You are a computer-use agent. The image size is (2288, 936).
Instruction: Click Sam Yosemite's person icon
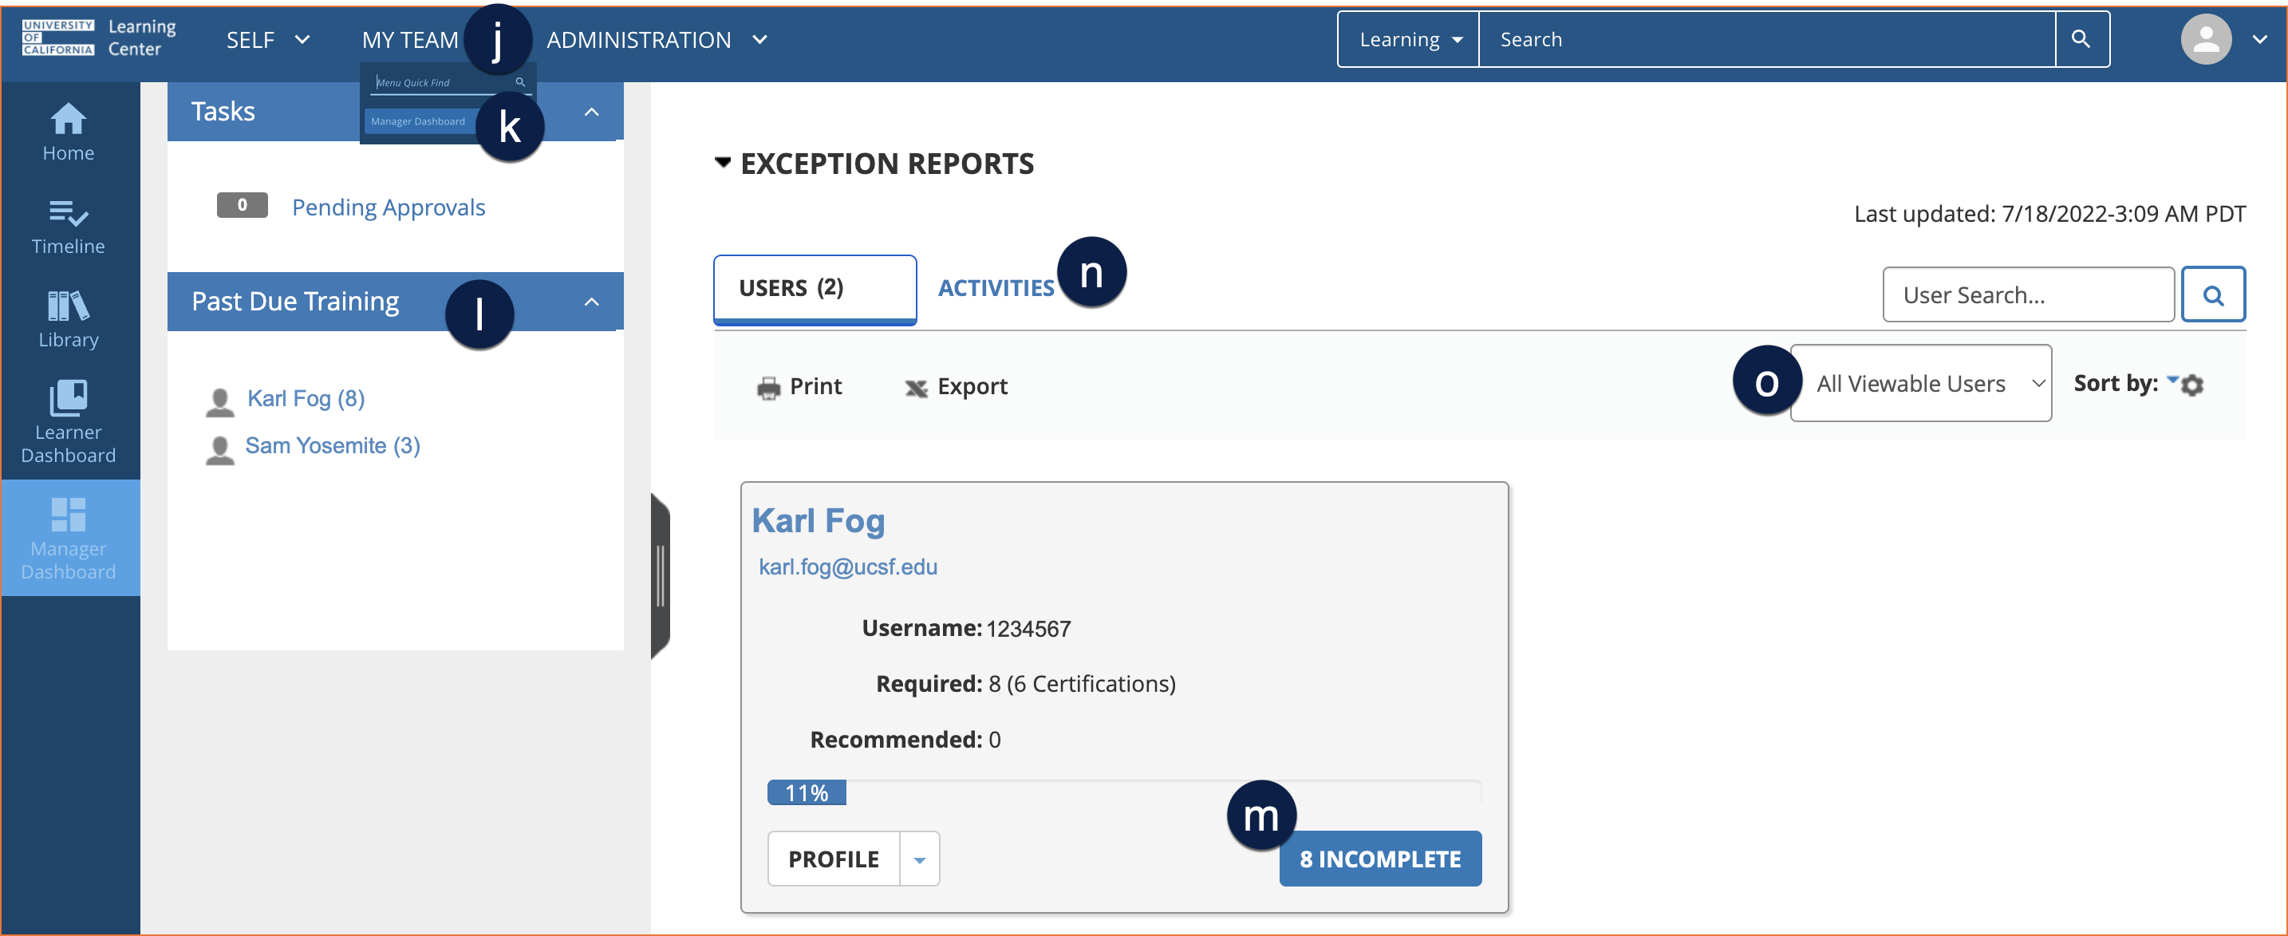[x=220, y=449]
